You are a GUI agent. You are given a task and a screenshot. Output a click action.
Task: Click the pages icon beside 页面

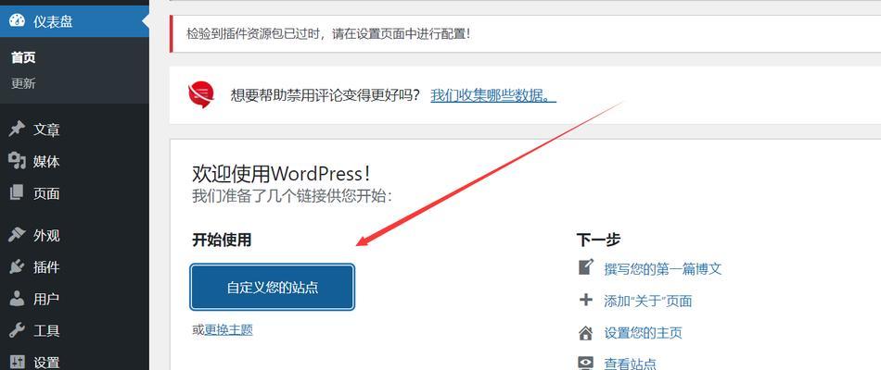coord(17,193)
